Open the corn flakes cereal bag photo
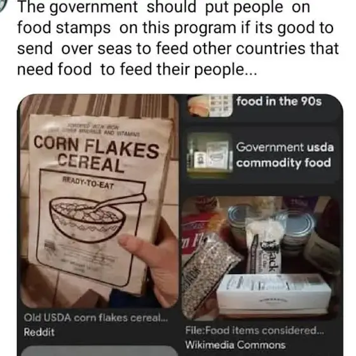The height and width of the screenshot is (356, 356). [99, 201]
